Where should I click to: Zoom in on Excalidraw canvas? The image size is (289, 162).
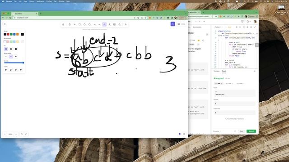tap(16, 134)
